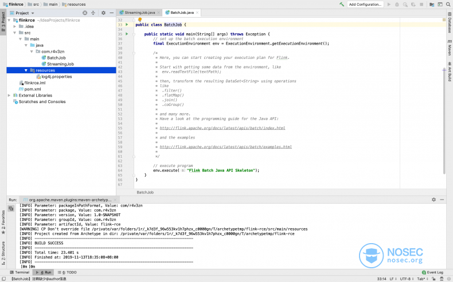Open the 6: TODO tool tab
This screenshot has height=282, width=453.
[x=67, y=272]
